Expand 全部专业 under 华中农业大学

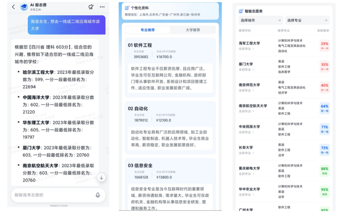pos(246,195)
